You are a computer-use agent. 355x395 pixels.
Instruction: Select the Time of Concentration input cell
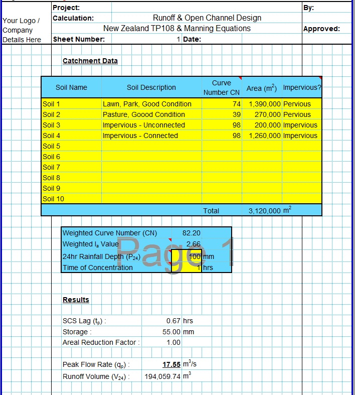click(x=187, y=268)
